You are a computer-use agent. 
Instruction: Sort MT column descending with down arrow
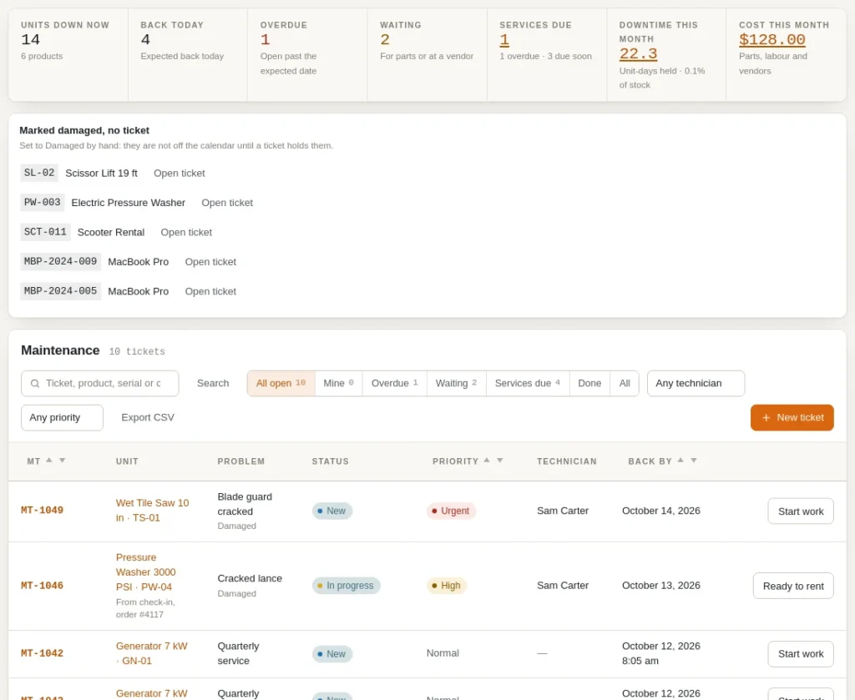(62, 461)
